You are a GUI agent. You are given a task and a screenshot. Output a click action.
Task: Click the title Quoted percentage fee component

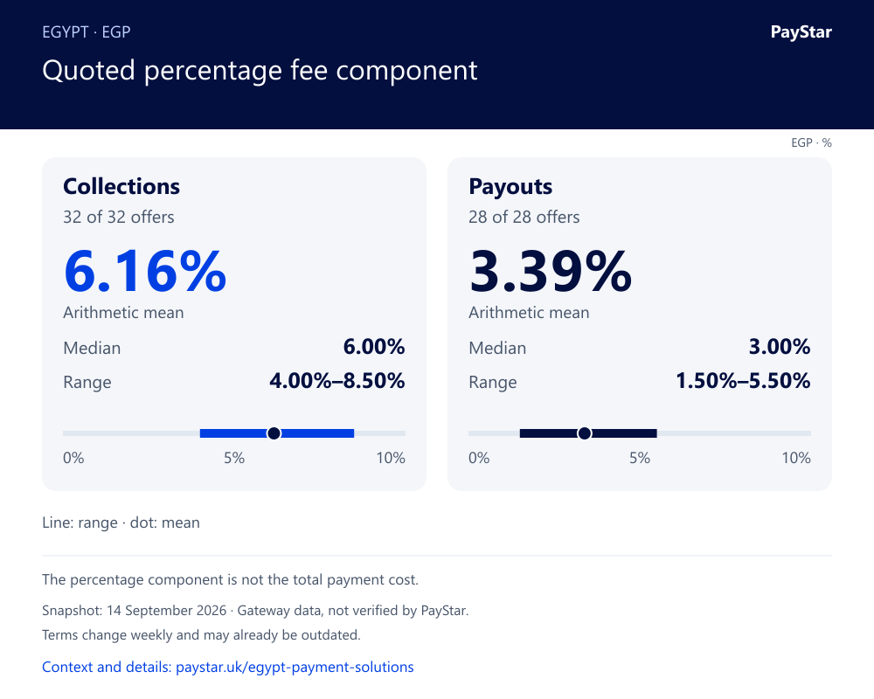260,71
